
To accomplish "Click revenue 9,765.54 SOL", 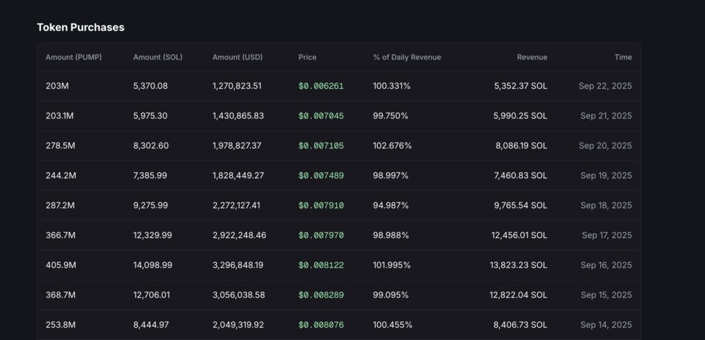I will coord(520,206).
